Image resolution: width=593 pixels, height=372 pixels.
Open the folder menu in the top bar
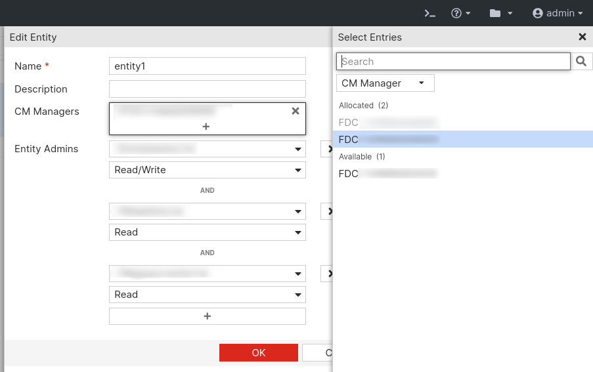click(500, 13)
